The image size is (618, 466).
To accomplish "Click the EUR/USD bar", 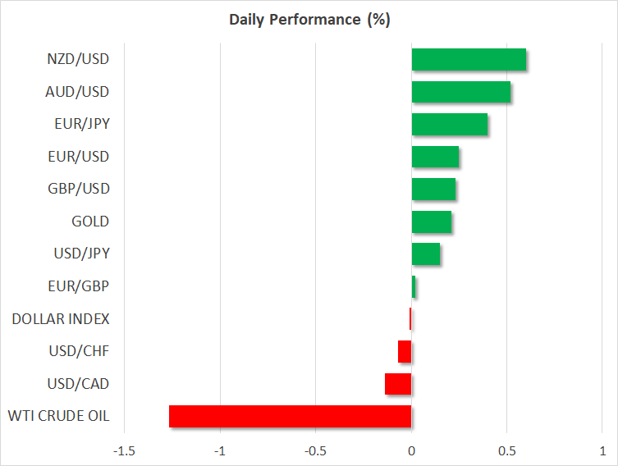I will point(435,157).
